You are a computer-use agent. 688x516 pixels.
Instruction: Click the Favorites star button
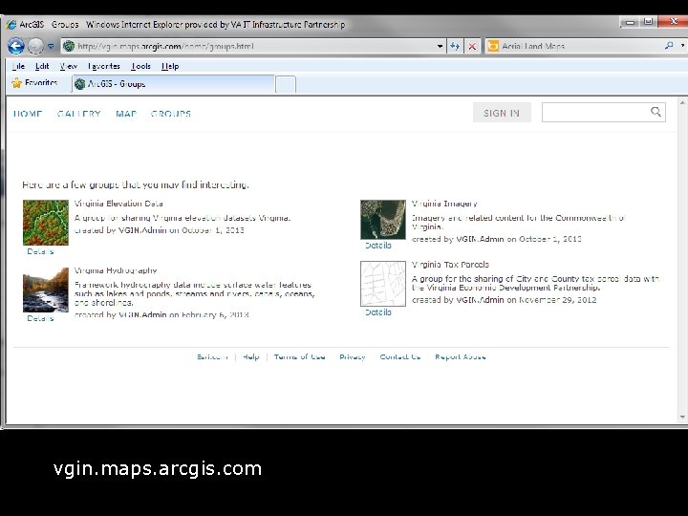click(34, 83)
